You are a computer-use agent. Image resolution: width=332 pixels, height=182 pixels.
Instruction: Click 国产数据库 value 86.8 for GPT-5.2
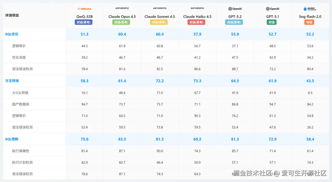click(235, 104)
